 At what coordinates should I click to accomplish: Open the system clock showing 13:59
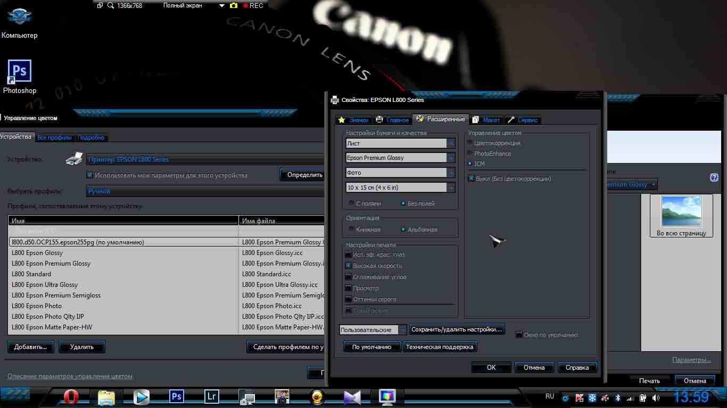tap(691, 397)
